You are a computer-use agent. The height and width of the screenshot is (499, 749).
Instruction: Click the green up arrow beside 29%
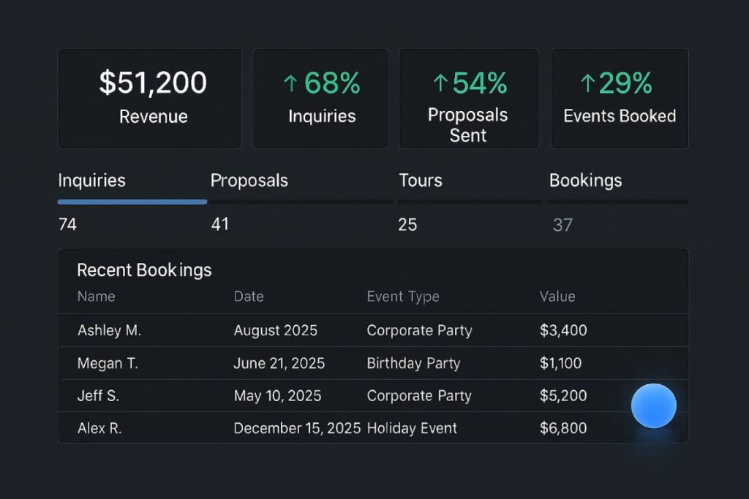tap(587, 84)
